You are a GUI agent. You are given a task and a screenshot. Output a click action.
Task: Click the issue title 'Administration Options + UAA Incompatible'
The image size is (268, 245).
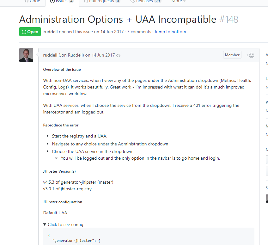click(118, 19)
